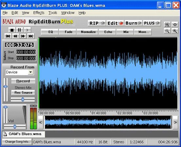Expand the Record From Device dropdown
The width and height of the screenshot is (181, 147).
(x=30, y=72)
